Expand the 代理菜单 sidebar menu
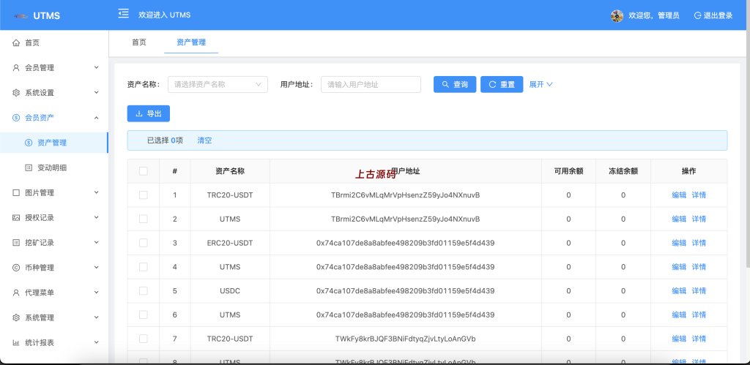Viewport: 750px width, 365px height. pos(96,293)
